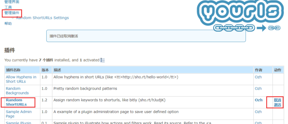Sort table by 版本 column header
The image size is (288, 124).
[45, 70]
